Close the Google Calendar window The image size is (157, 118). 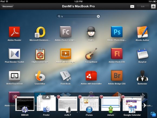[123, 97]
